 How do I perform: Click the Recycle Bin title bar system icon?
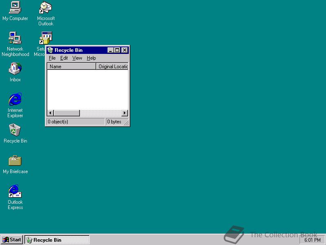(50, 50)
